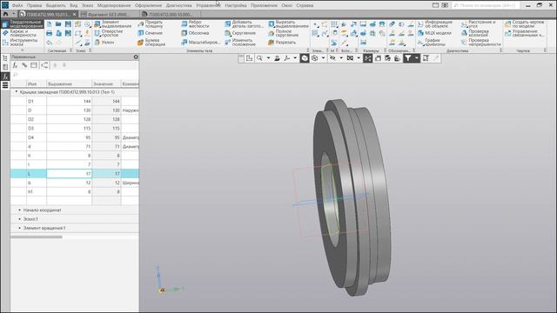
Task: Open the Моделирование menu
Action: click(x=114, y=5)
